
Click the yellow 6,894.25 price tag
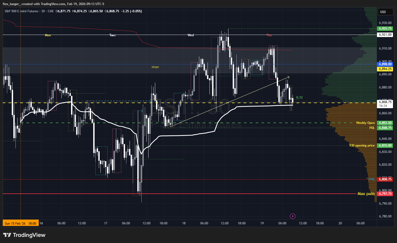[x=385, y=69]
